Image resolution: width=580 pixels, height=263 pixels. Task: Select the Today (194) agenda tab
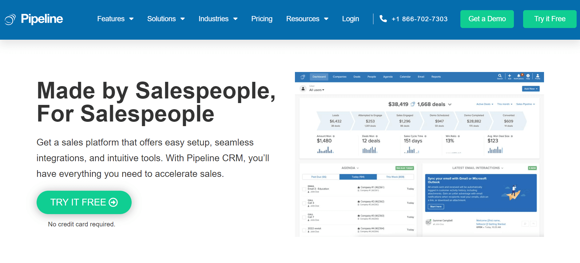tap(358, 177)
